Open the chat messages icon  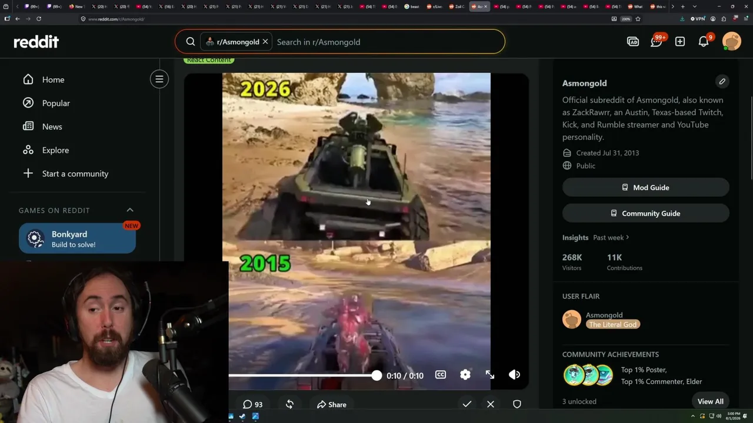coord(657,42)
